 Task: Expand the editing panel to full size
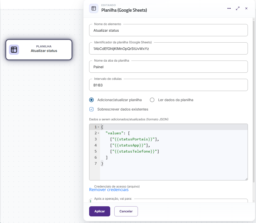pyautogui.click(x=238, y=8)
